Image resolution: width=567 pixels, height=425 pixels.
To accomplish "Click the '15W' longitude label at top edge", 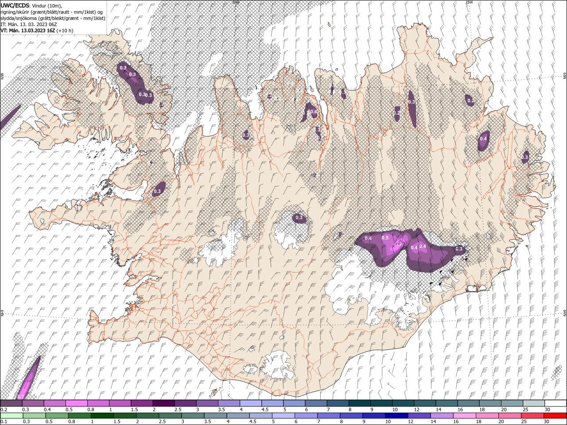I will 469,2.
